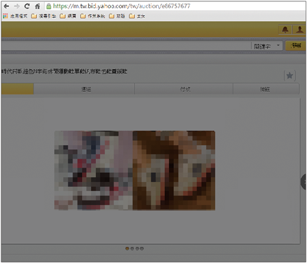This screenshot has width=308, height=264.
Task: Add the item to favorites with the star
Action: click(x=290, y=75)
